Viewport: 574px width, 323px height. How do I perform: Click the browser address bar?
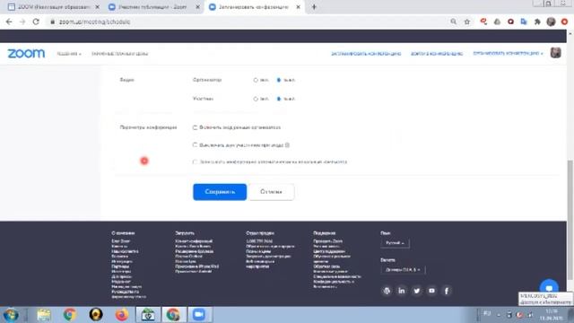point(249,22)
